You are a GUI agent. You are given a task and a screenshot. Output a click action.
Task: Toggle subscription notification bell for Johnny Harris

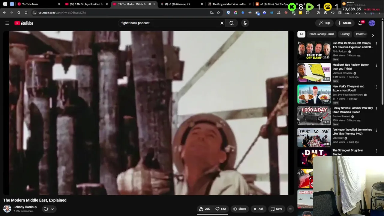46,209
